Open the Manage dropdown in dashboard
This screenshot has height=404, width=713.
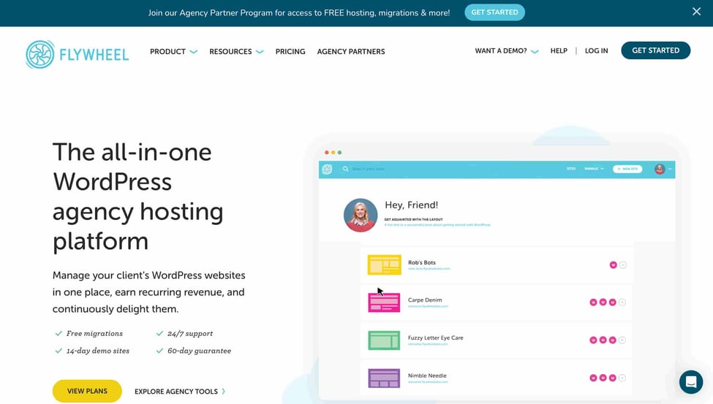pyautogui.click(x=594, y=169)
